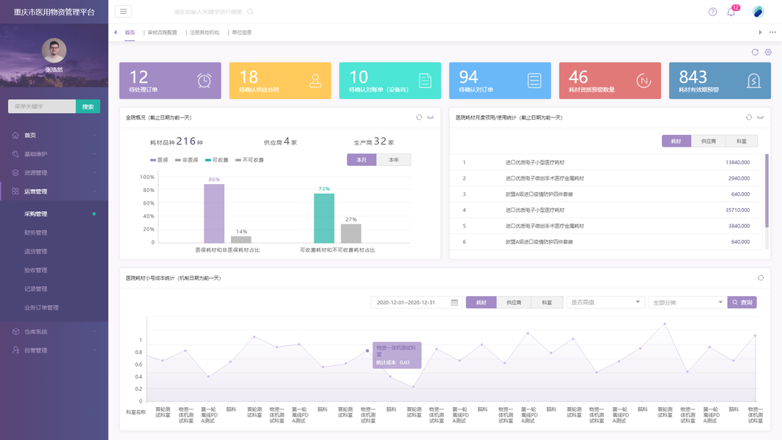Open notifications bell with 12 badge
The width and height of the screenshot is (782, 440).
click(731, 12)
